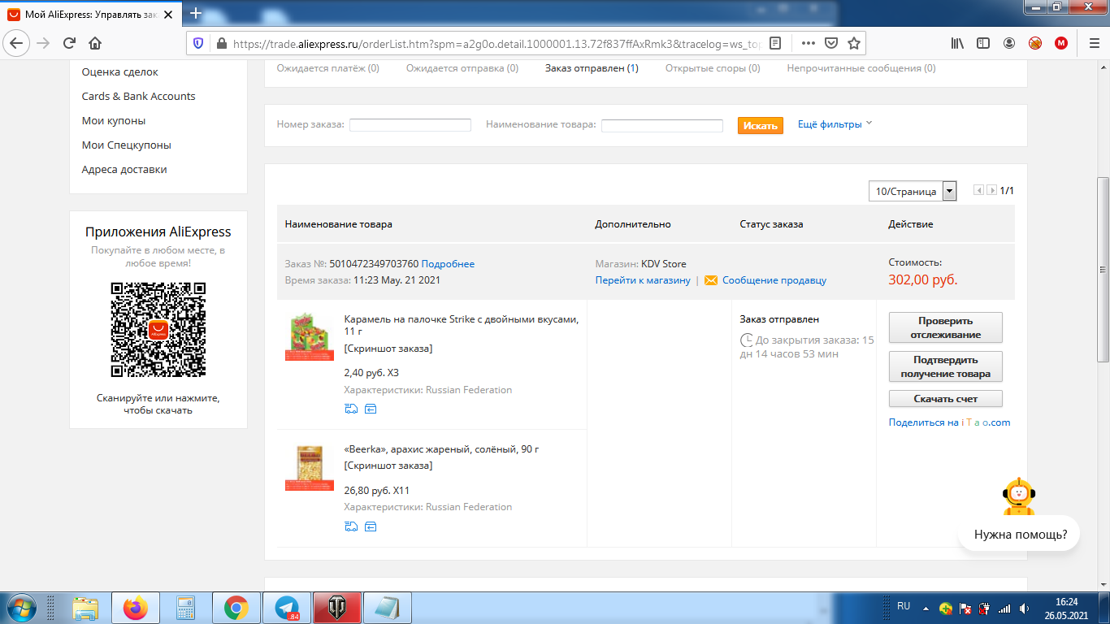
Task: Open the browser Home page icon
Action: point(95,43)
